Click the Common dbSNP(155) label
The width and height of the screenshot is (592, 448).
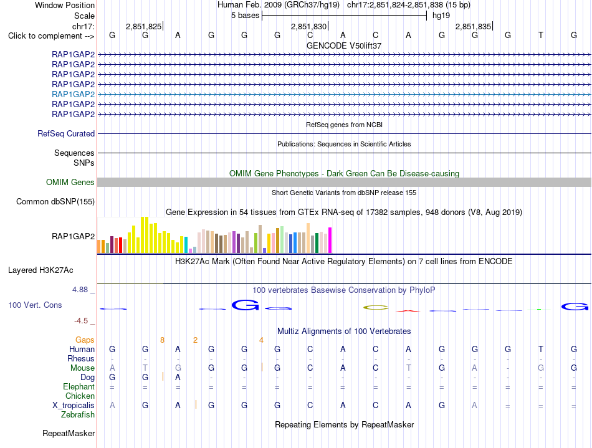click(x=55, y=201)
